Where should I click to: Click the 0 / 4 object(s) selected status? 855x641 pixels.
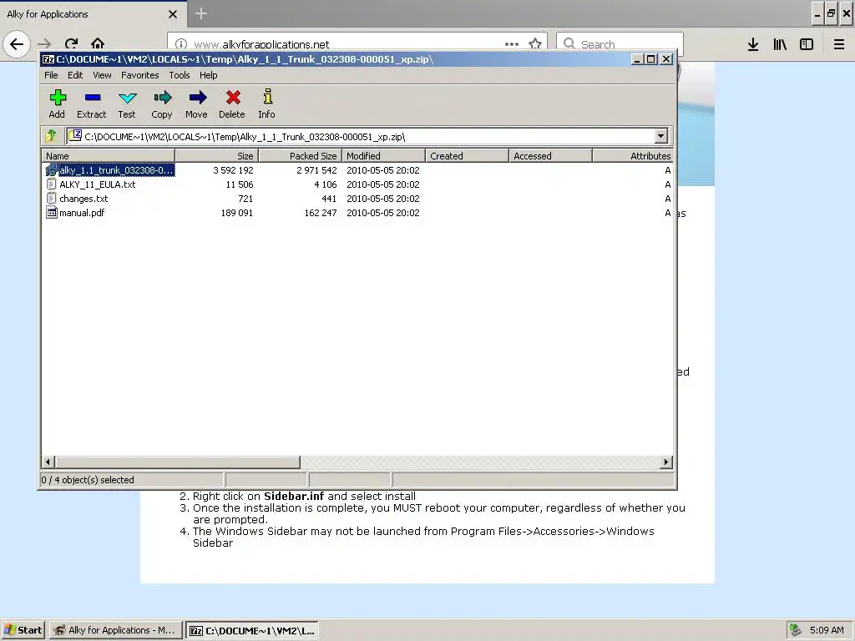[88, 480]
